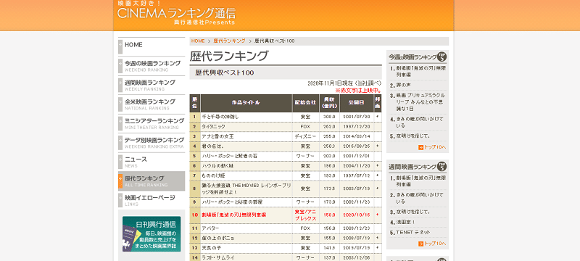Click 公開日 column header

[x=357, y=103]
